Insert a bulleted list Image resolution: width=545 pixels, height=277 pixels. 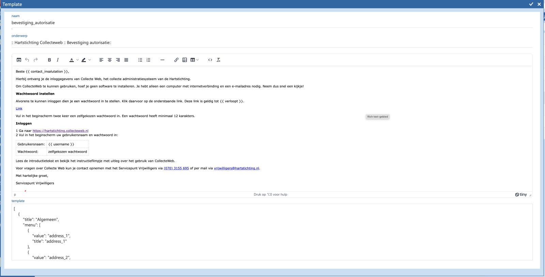click(x=140, y=60)
